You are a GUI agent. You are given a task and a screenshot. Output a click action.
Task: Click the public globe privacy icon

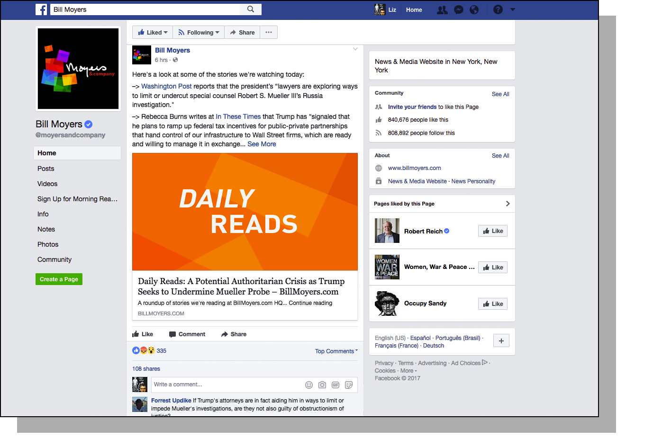[x=175, y=60]
